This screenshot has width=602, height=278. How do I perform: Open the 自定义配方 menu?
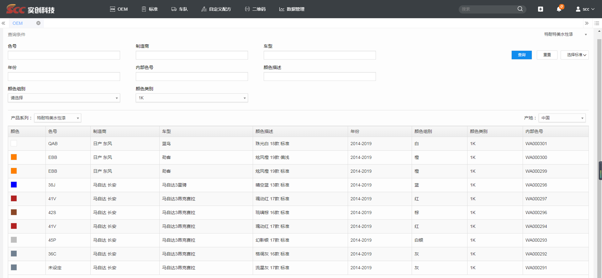216,9
